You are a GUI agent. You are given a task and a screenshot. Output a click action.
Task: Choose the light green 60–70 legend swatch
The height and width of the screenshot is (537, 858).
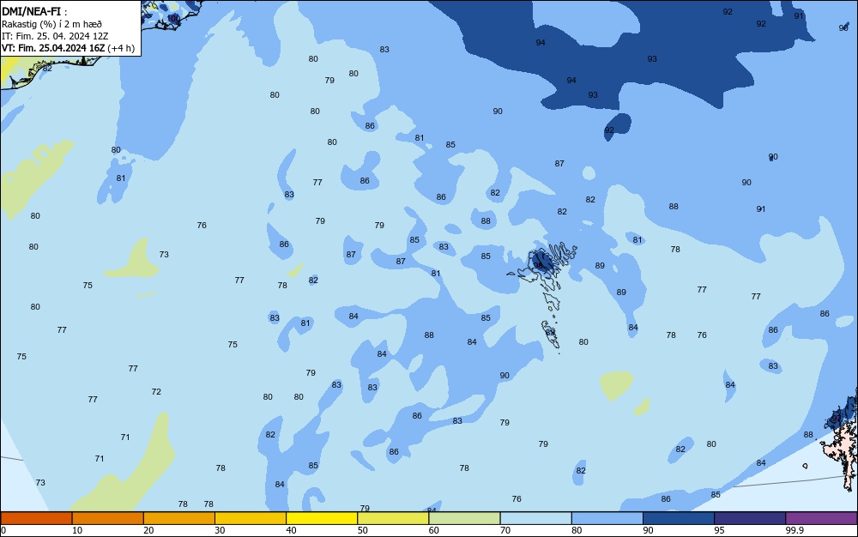pos(464,518)
